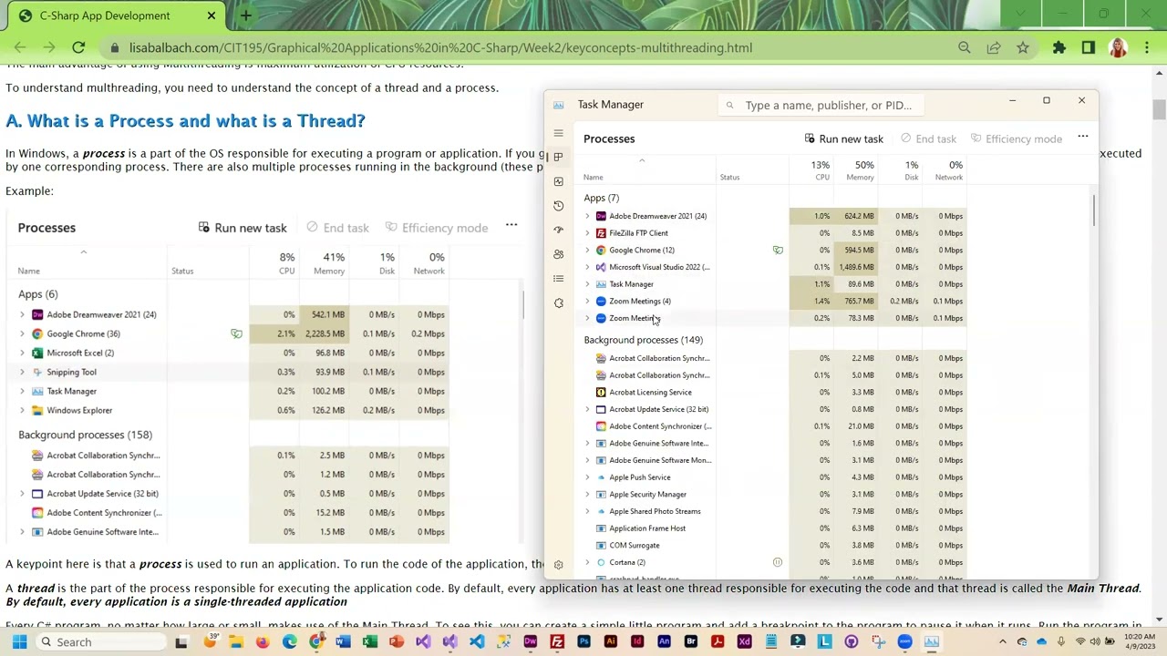Expand FileZilla FTP Client process row
Image resolution: width=1167 pixels, height=656 pixels.
coord(587,233)
